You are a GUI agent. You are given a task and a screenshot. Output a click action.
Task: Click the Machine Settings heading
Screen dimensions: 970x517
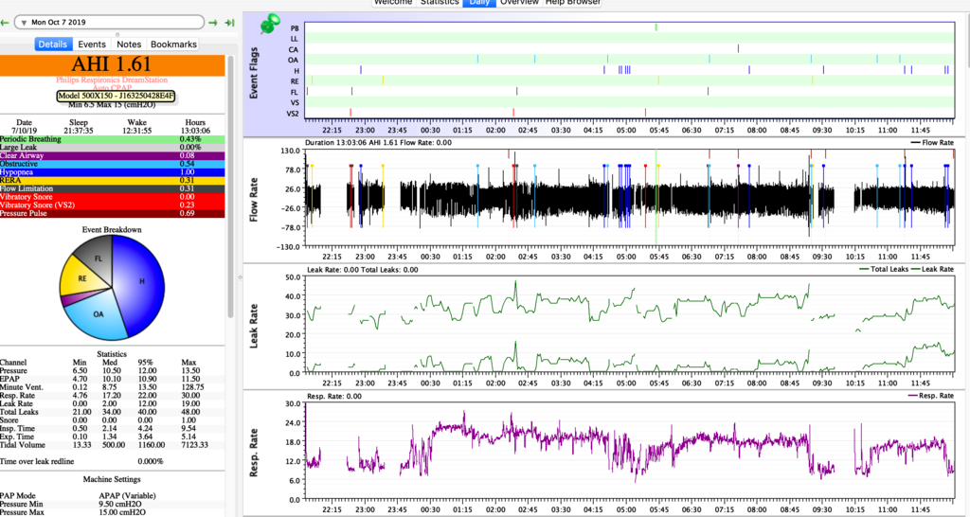pyautogui.click(x=112, y=479)
